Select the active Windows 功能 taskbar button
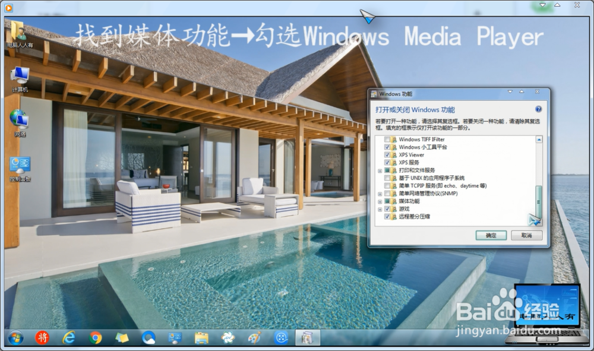This screenshot has width=594, height=351. [x=307, y=337]
